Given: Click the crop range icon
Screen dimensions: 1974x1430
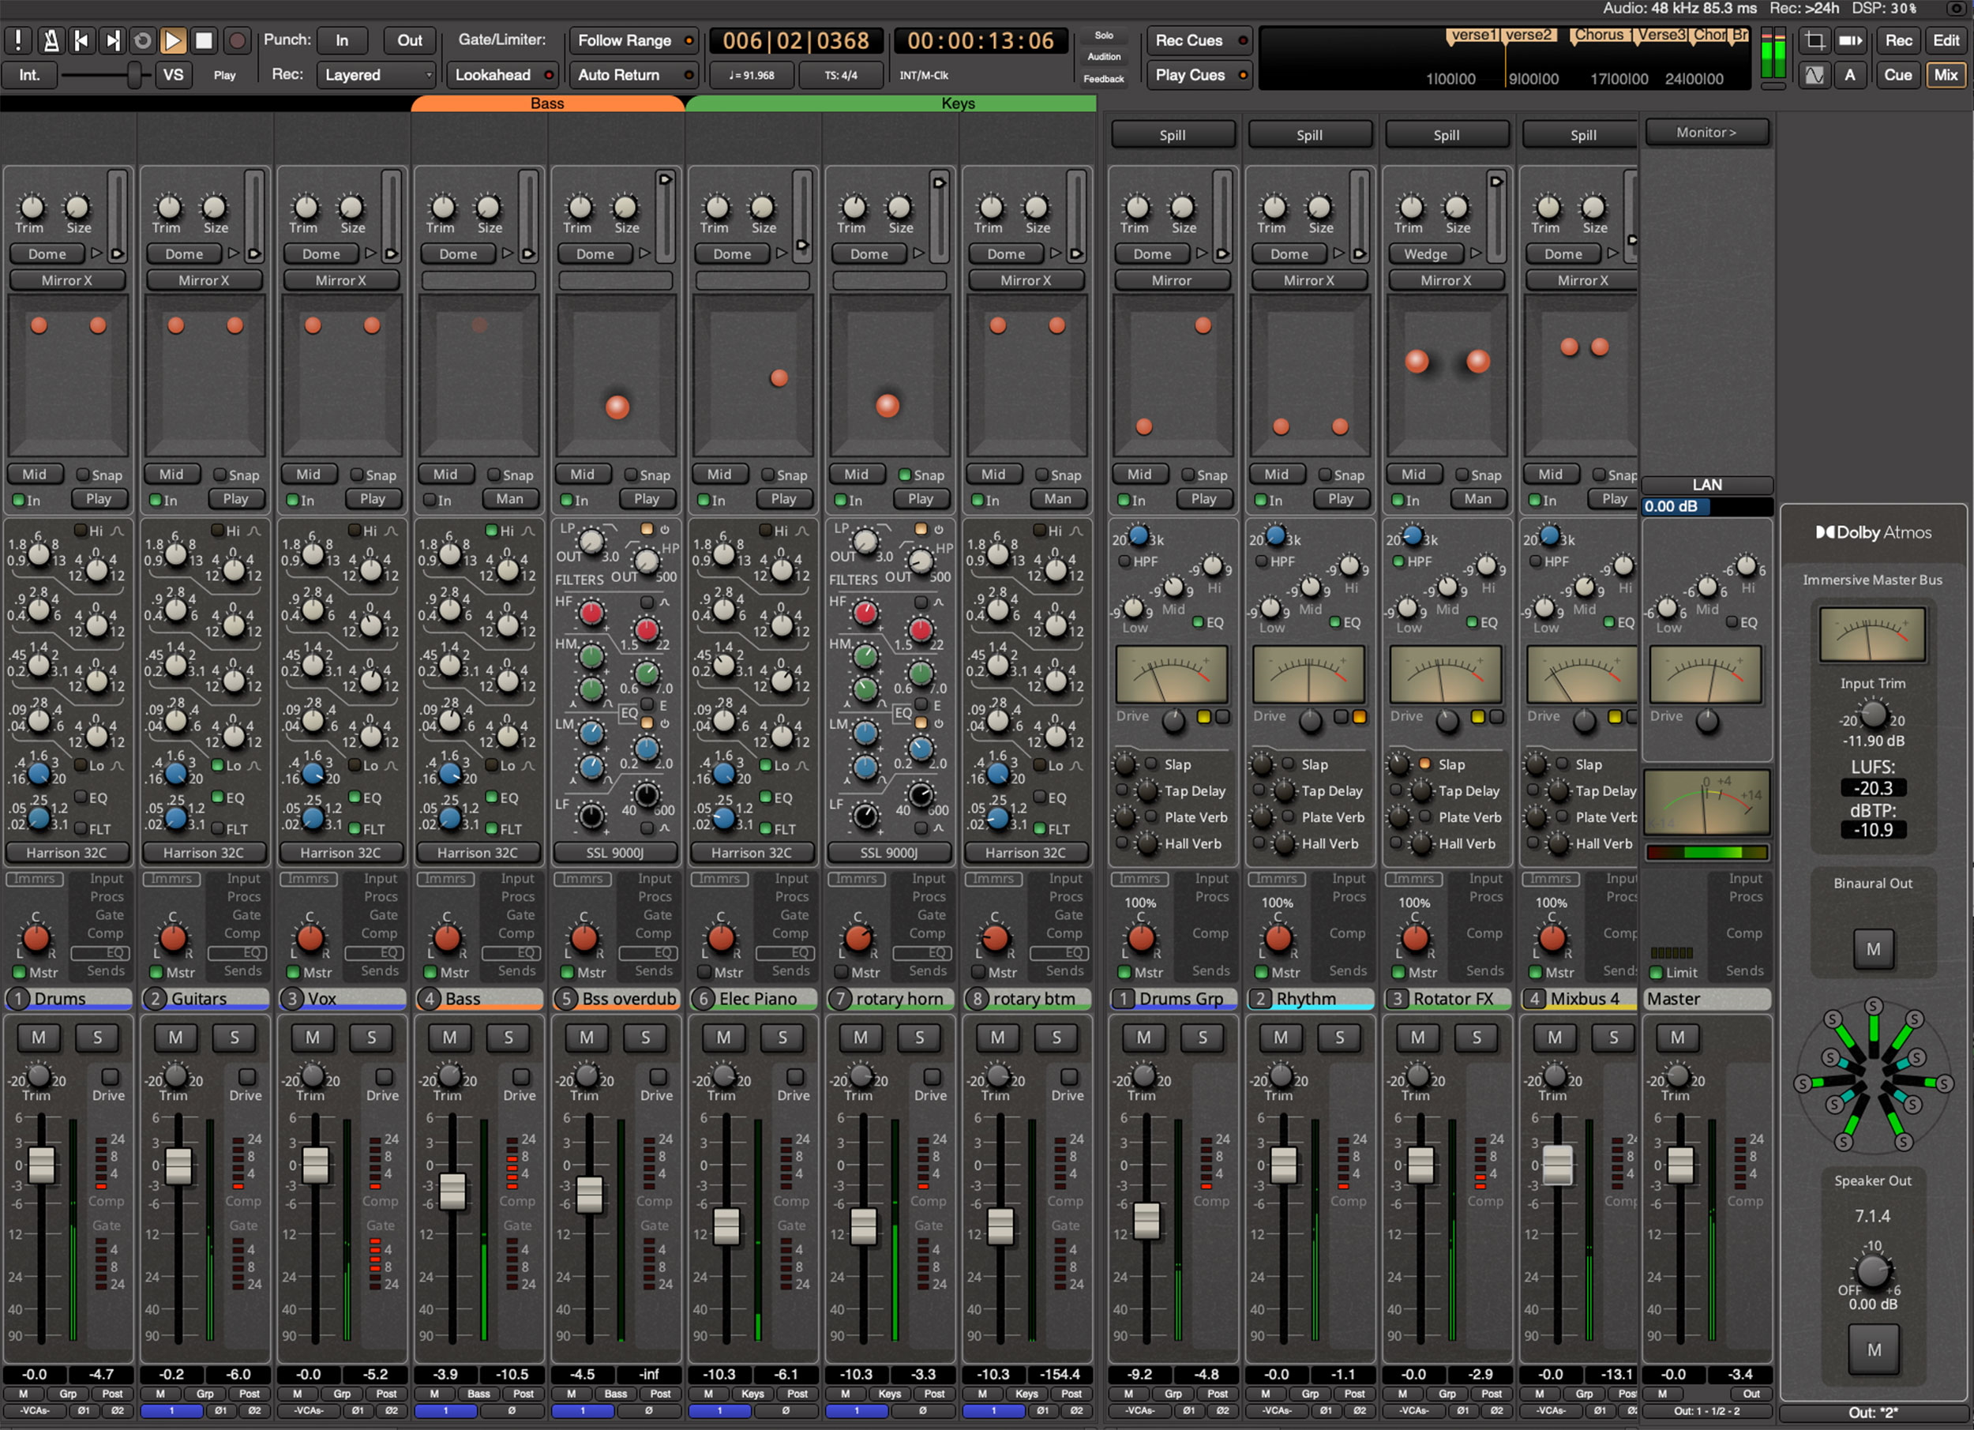Looking at the screenshot, I should tap(1815, 41).
